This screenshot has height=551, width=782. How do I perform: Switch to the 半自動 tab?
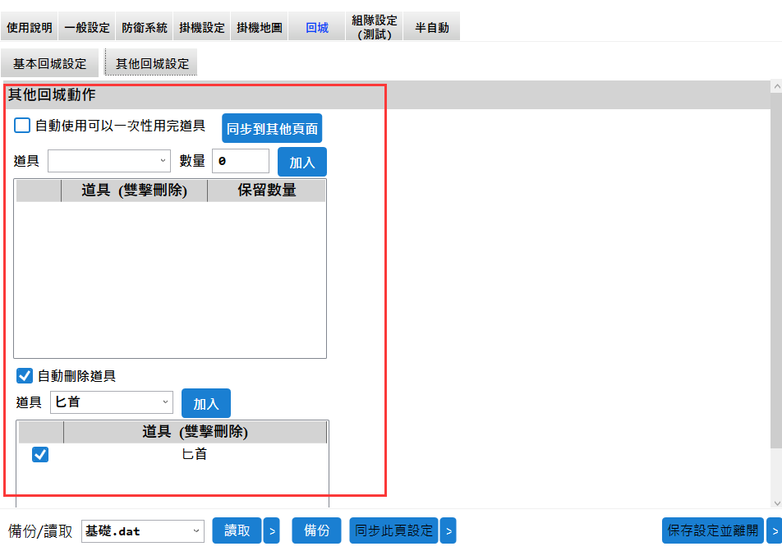[x=431, y=25]
